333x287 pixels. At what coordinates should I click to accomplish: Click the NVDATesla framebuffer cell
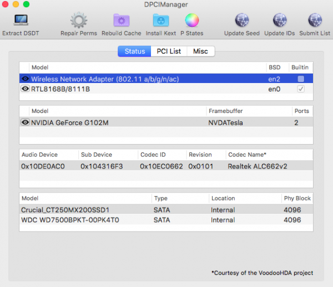pyautogui.click(x=225, y=123)
